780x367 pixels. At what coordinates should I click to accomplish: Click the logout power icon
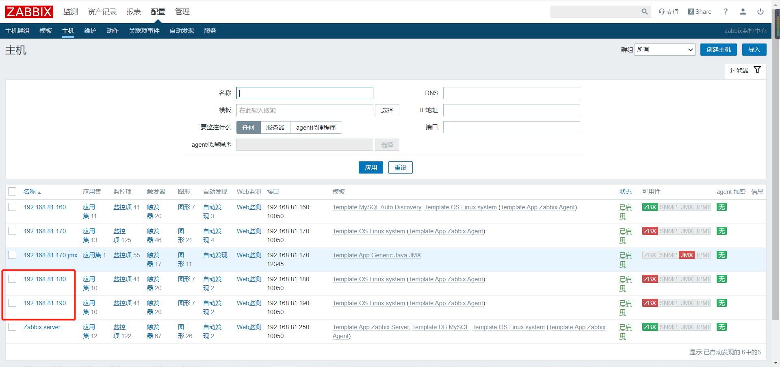(760, 12)
